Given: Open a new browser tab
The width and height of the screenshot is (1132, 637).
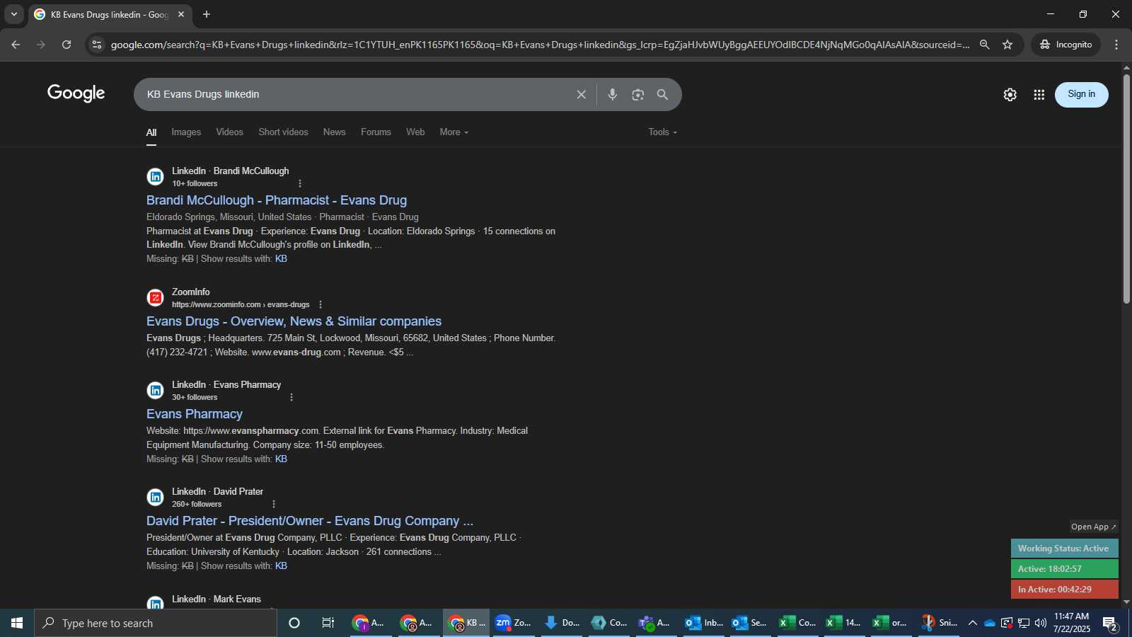Looking at the screenshot, I should [x=207, y=14].
